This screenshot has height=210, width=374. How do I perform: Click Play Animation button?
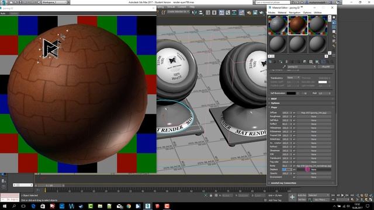342,195
